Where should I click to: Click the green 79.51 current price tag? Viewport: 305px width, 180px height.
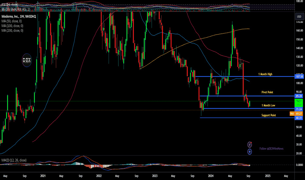click(299, 103)
